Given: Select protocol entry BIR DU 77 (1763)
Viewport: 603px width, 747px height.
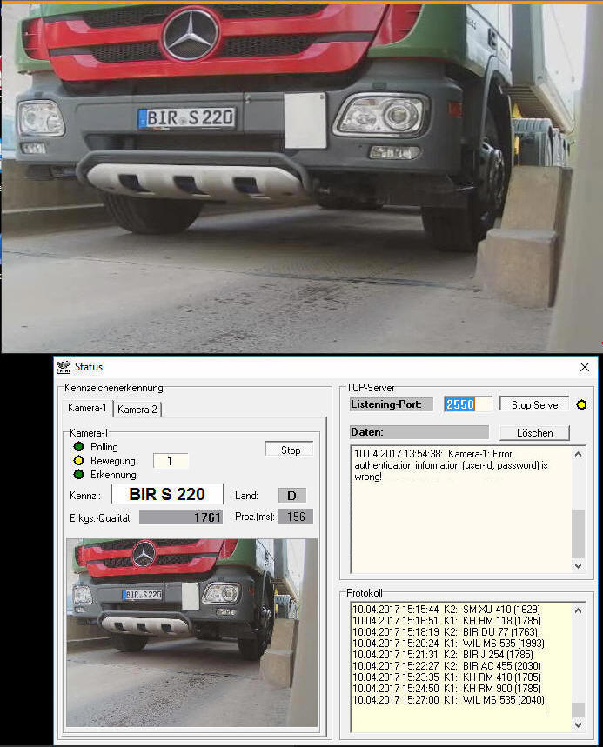Looking at the screenshot, I should coord(446,632).
